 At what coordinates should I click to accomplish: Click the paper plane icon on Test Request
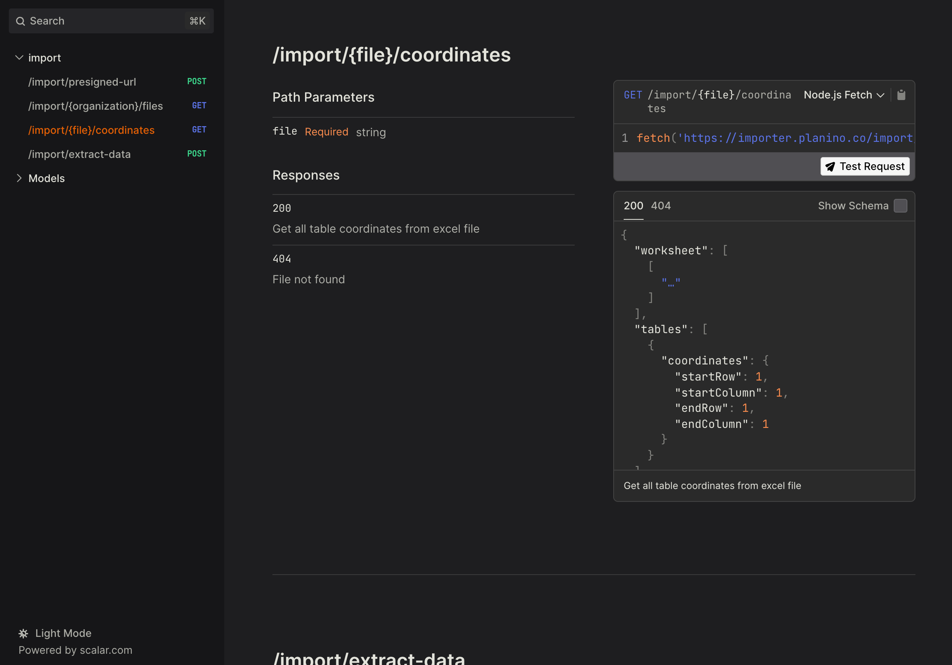[830, 167]
